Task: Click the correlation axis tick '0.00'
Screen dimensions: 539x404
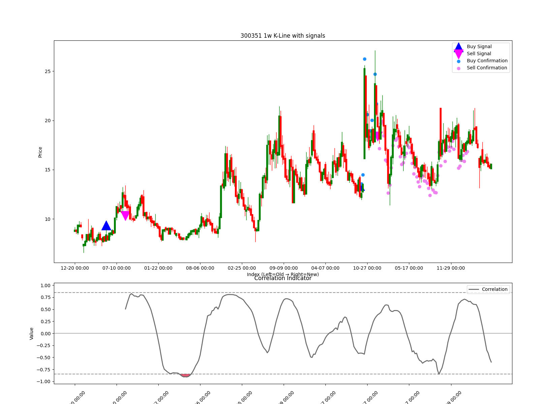Action: pos(45,333)
